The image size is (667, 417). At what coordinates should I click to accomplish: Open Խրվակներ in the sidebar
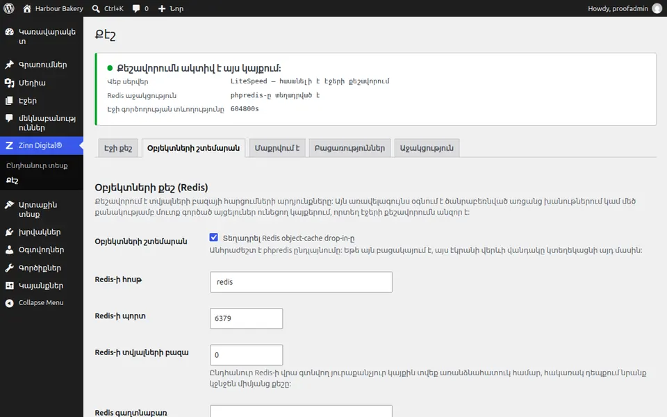coord(42,232)
